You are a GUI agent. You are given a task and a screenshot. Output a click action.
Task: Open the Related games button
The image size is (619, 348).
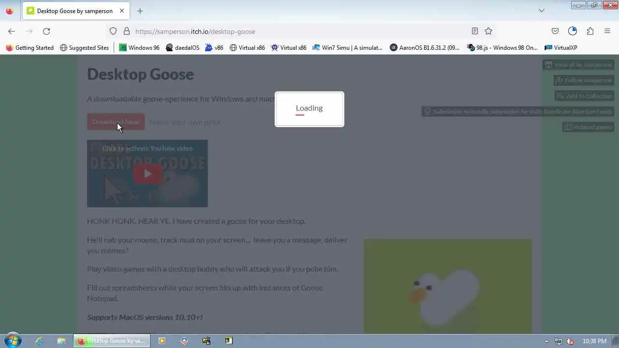(x=588, y=127)
